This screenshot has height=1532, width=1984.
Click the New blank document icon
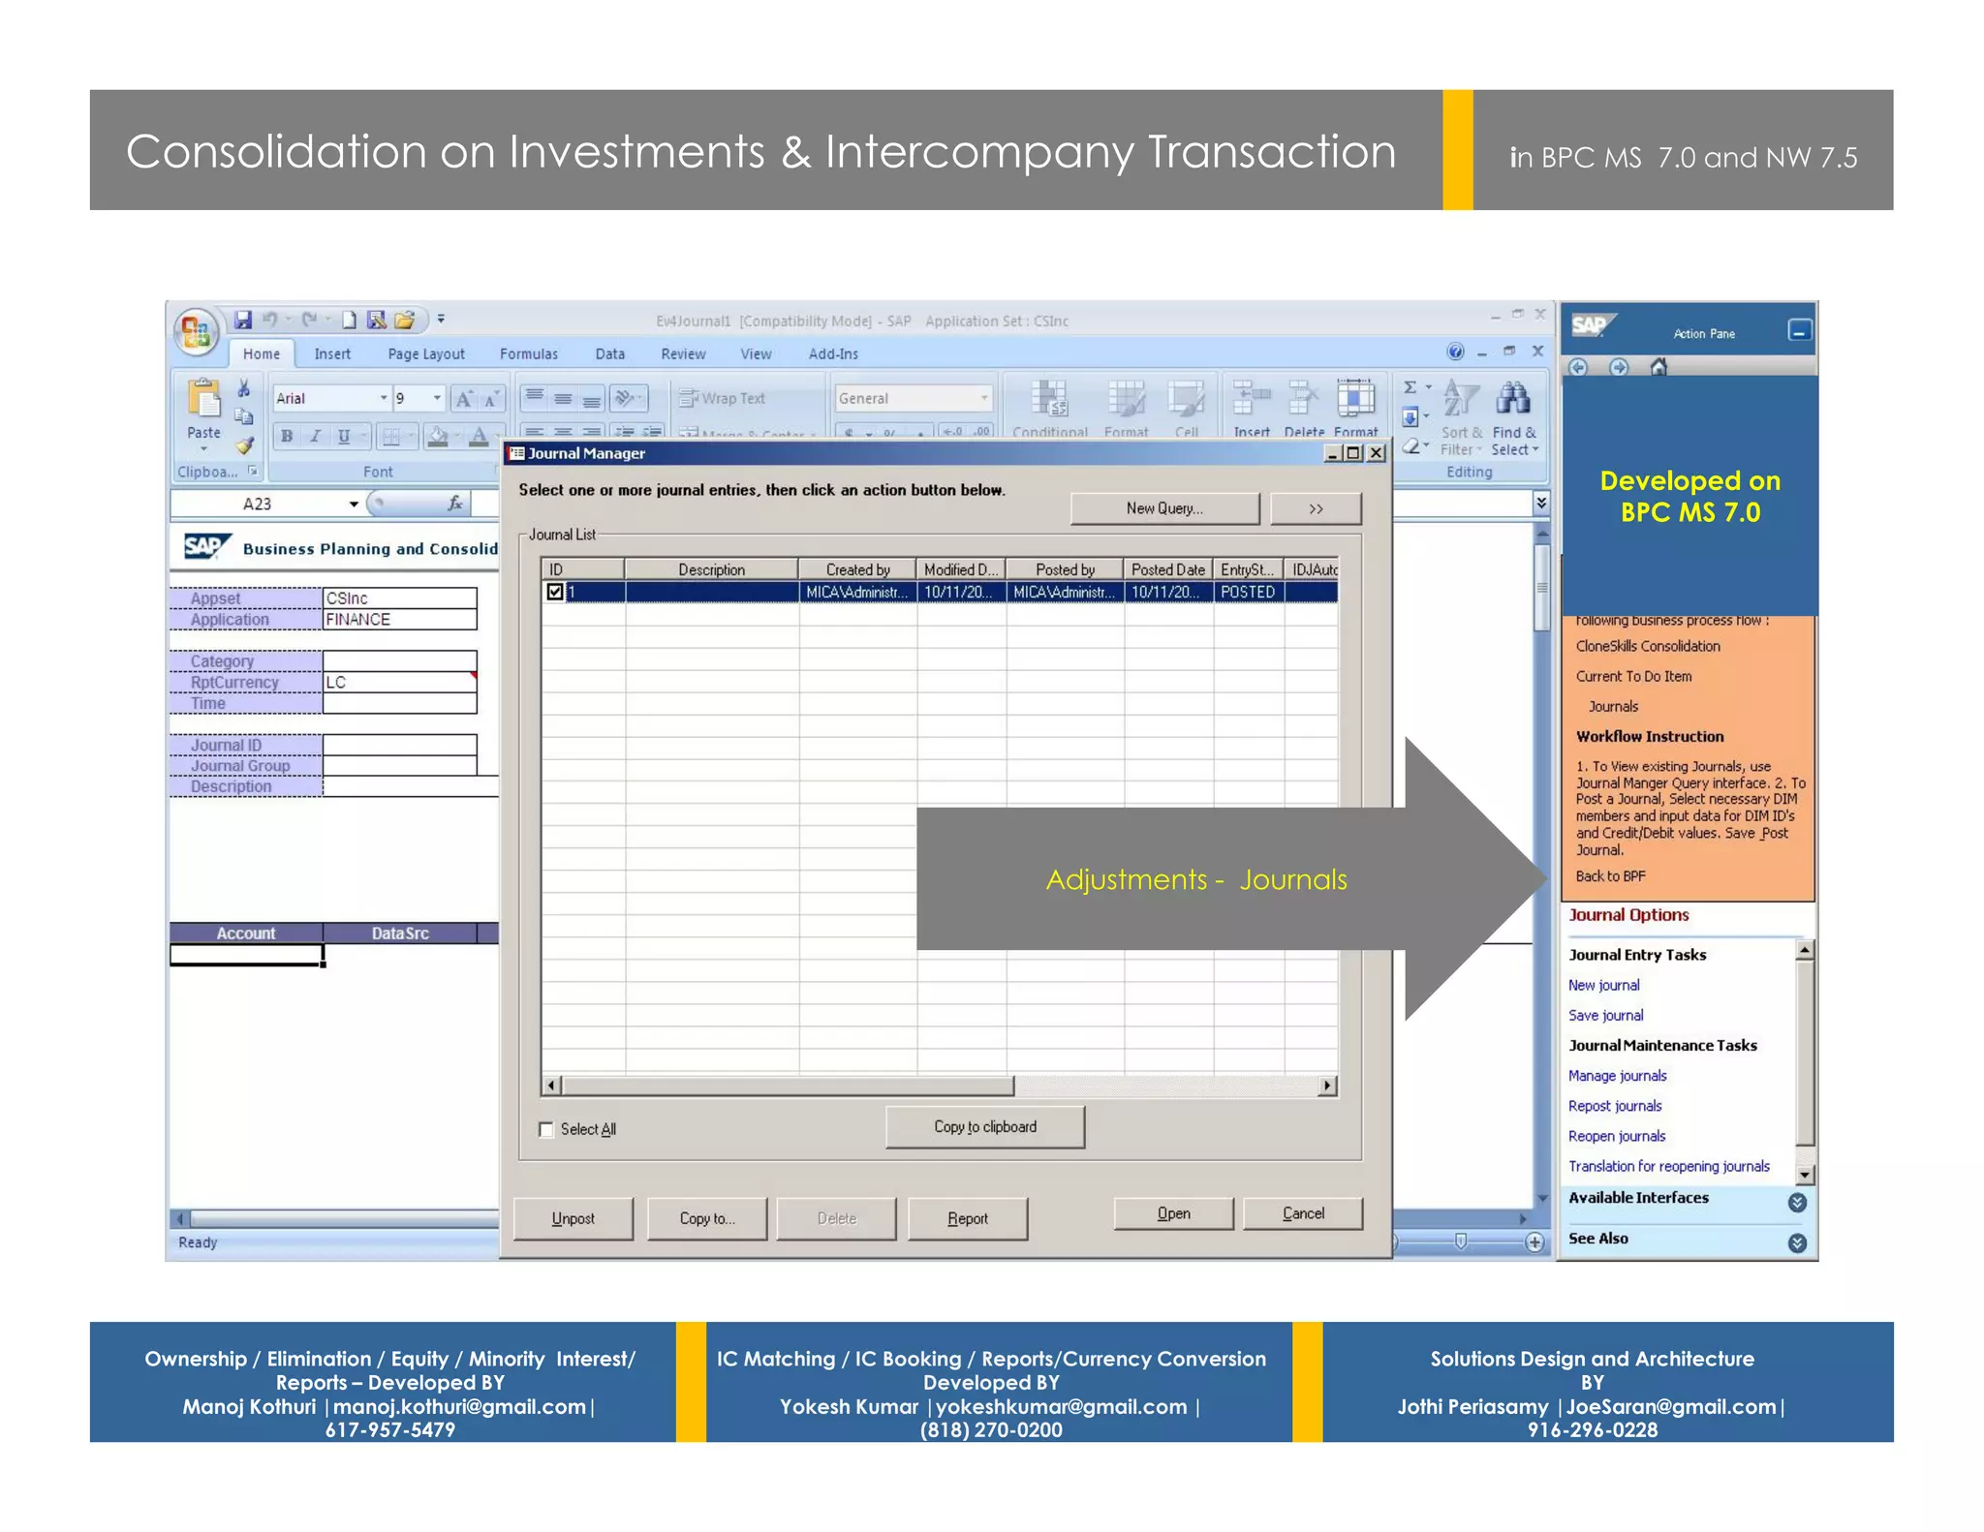[x=349, y=320]
